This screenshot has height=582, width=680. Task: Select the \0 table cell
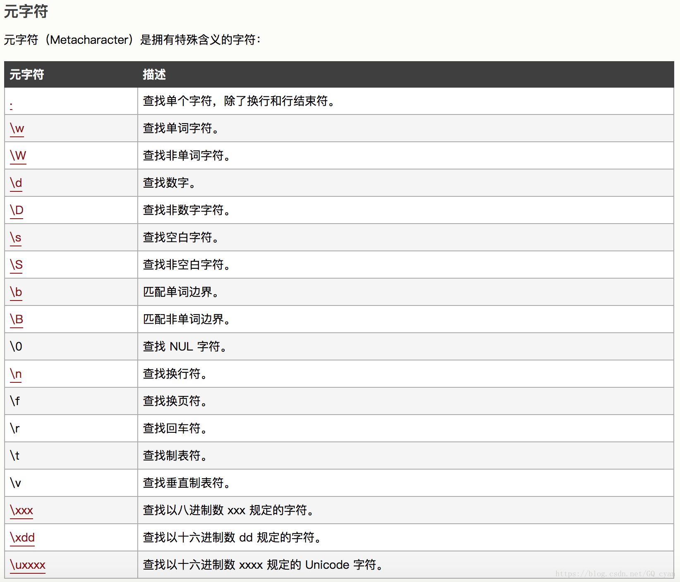pyautogui.click(x=71, y=346)
